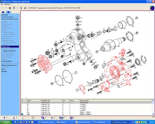The width and height of the screenshot is (155, 124).
Task: Click the document page icon in toolbar
Action: (21, 8)
